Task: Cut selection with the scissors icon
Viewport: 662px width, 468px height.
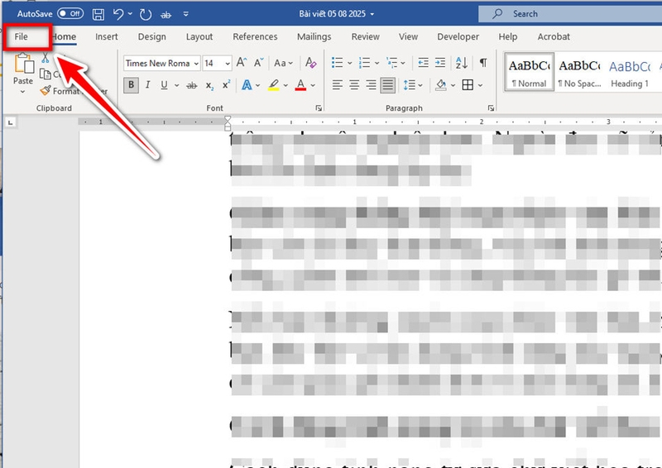Action: click(46, 58)
